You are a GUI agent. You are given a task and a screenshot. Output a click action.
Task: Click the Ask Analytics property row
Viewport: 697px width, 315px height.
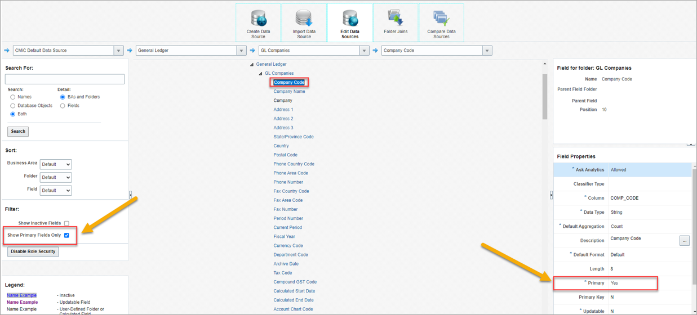coord(622,170)
